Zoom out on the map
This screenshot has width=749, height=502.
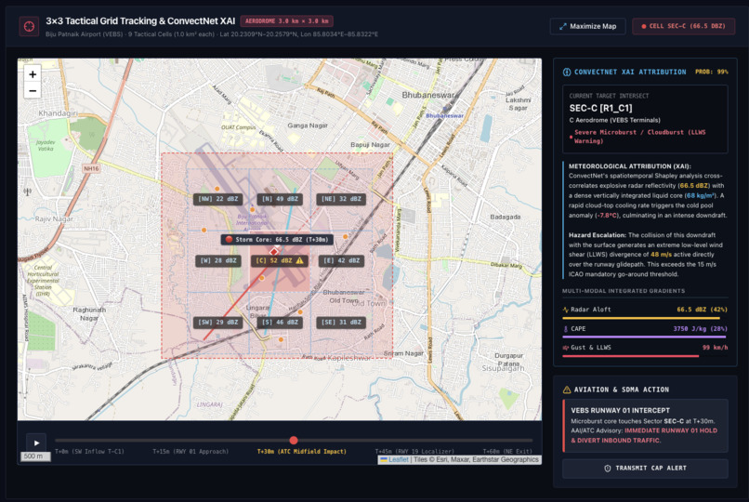(33, 90)
